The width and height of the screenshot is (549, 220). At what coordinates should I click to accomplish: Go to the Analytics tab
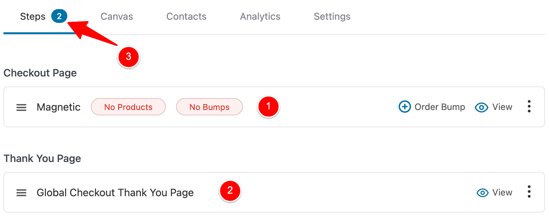260,16
